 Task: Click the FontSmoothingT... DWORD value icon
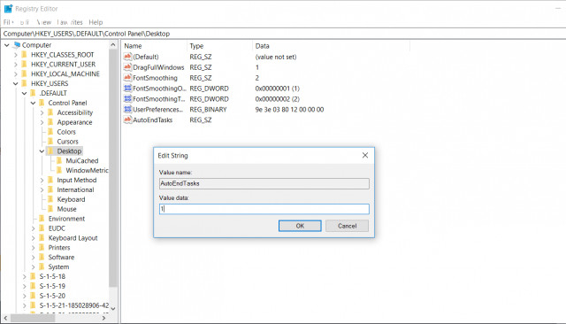127,98
